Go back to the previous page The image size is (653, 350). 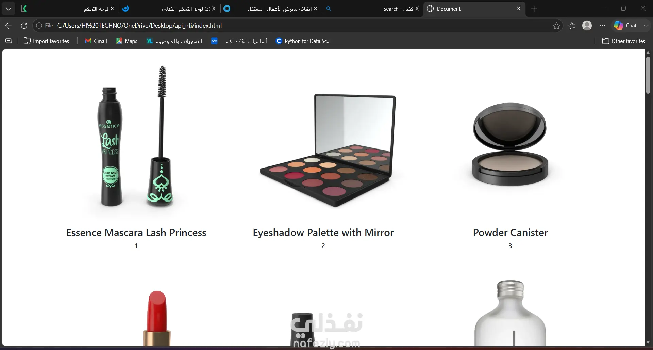[9, 26]
